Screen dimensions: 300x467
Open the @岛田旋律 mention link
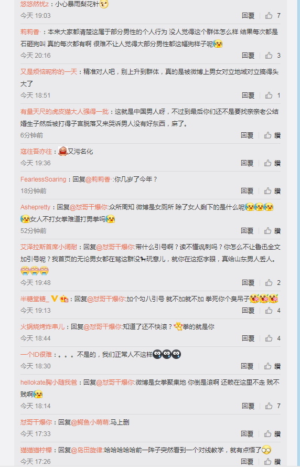(x=87, y=450)
